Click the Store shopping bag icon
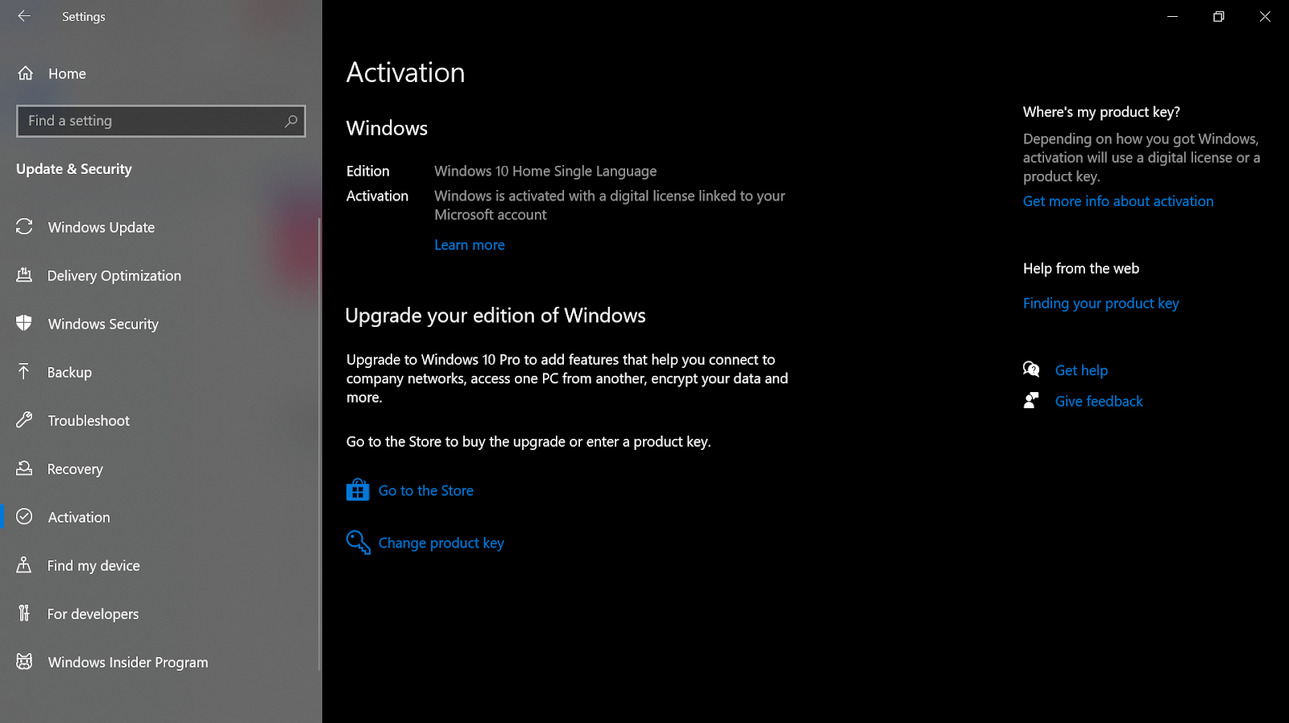 [x=358, y=490]
